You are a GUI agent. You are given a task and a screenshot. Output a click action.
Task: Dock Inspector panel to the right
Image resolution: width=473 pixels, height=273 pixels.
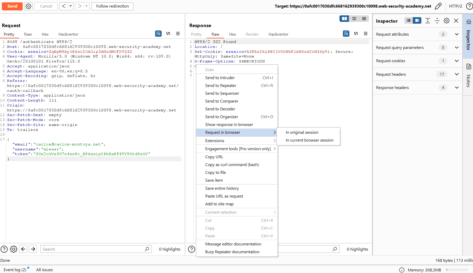[x=417, y=21]
